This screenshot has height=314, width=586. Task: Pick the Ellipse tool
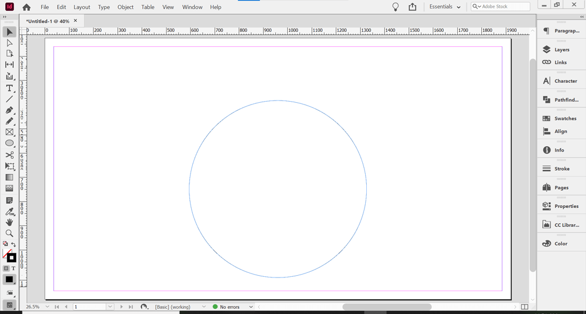click(x=9, y=143)
